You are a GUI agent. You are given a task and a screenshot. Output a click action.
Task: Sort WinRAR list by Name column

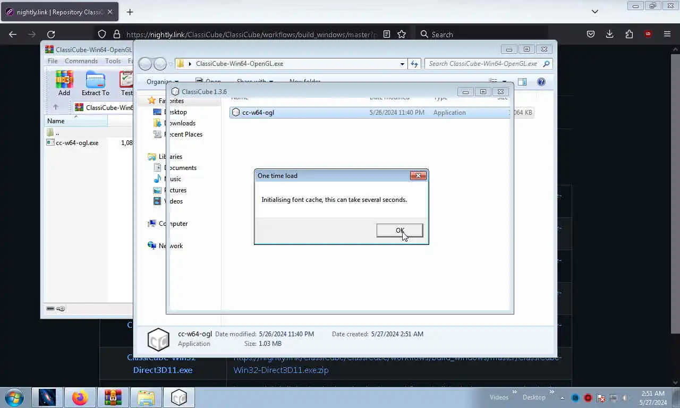tap(76, 121)
